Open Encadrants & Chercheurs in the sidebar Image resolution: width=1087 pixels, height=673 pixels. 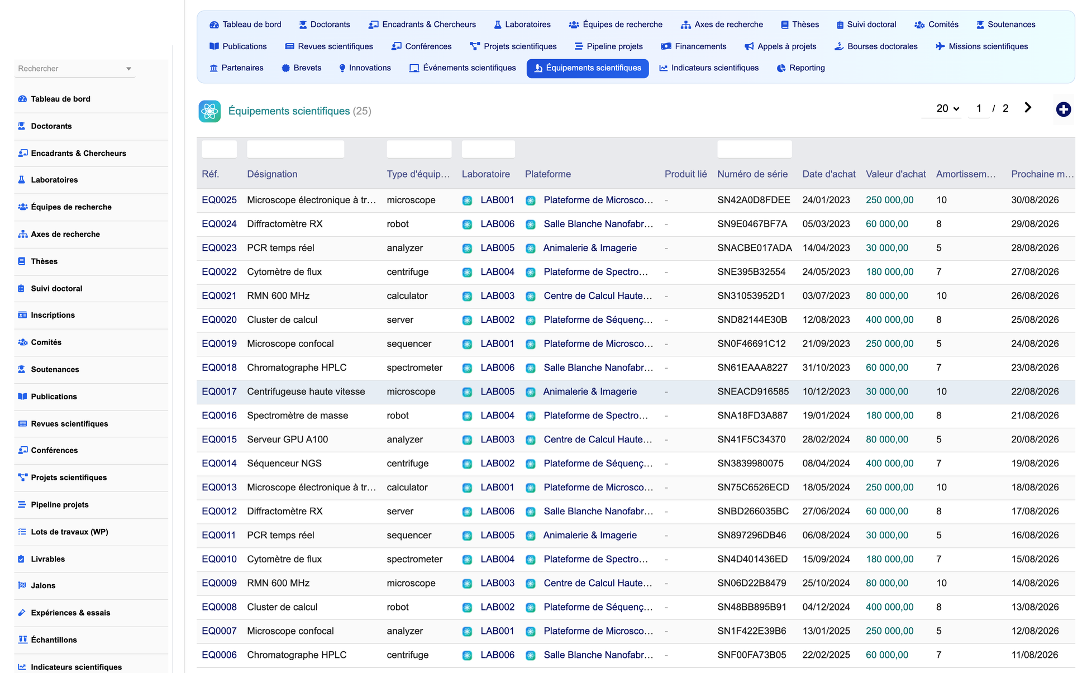click(78, 153)
